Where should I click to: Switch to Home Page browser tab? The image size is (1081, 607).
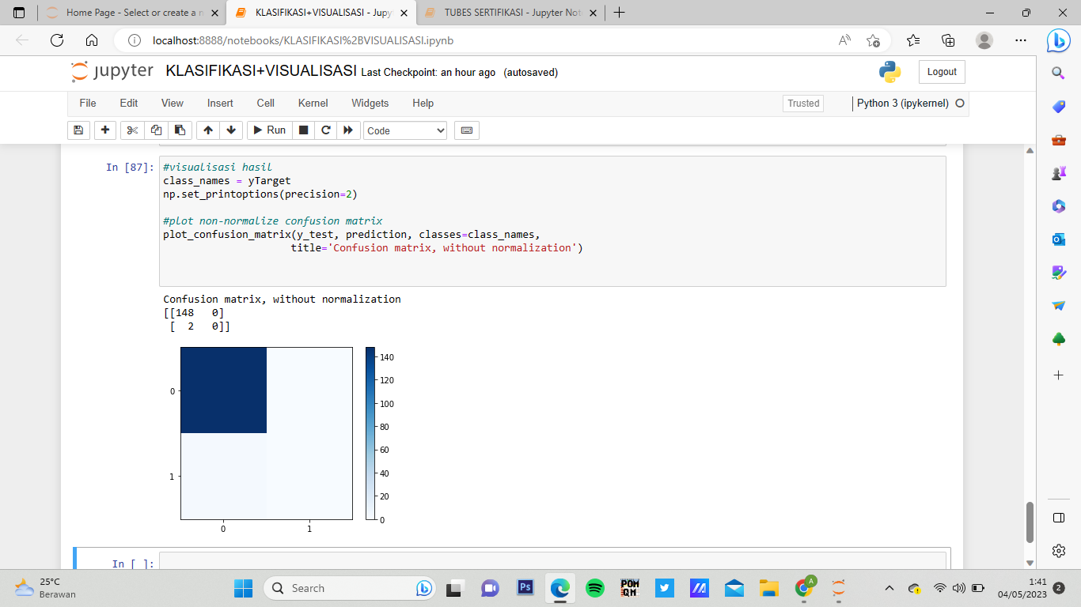coord(131,13)
